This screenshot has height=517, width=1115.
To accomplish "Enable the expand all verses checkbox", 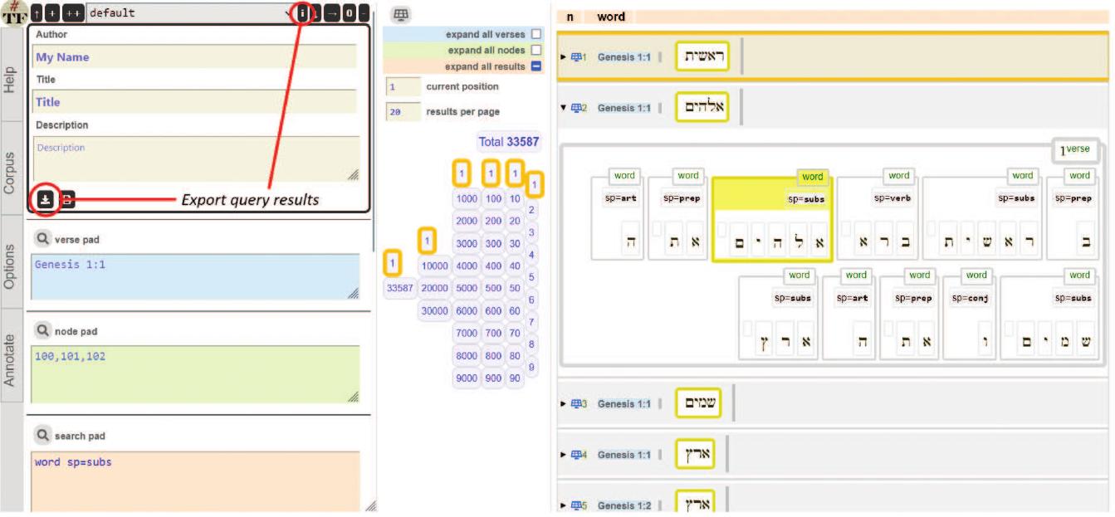I will click(535, 35).
